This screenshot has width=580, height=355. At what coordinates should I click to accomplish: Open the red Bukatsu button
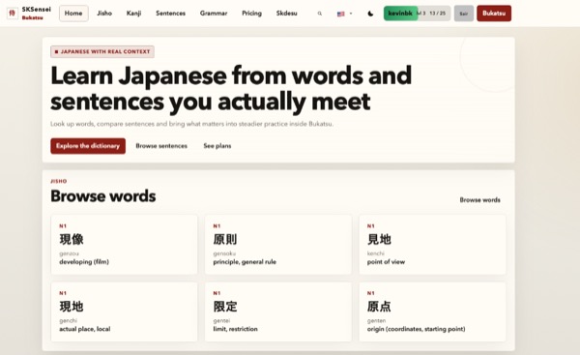[x=494, y=14]
